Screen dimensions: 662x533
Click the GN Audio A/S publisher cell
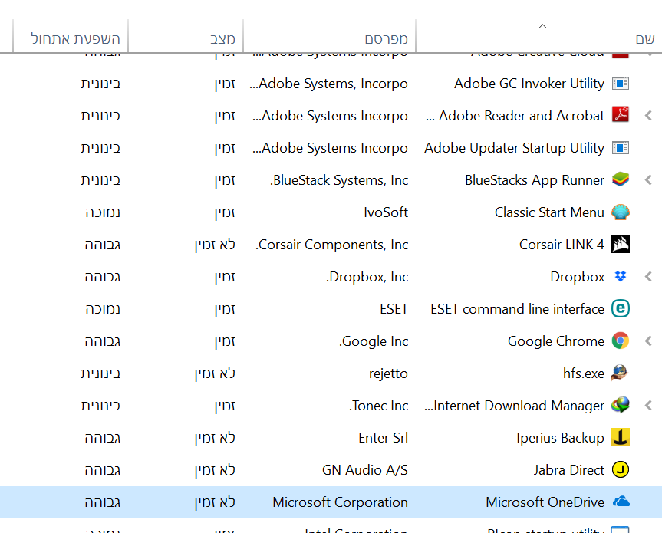pyautogui.click(x=365, y=469)
